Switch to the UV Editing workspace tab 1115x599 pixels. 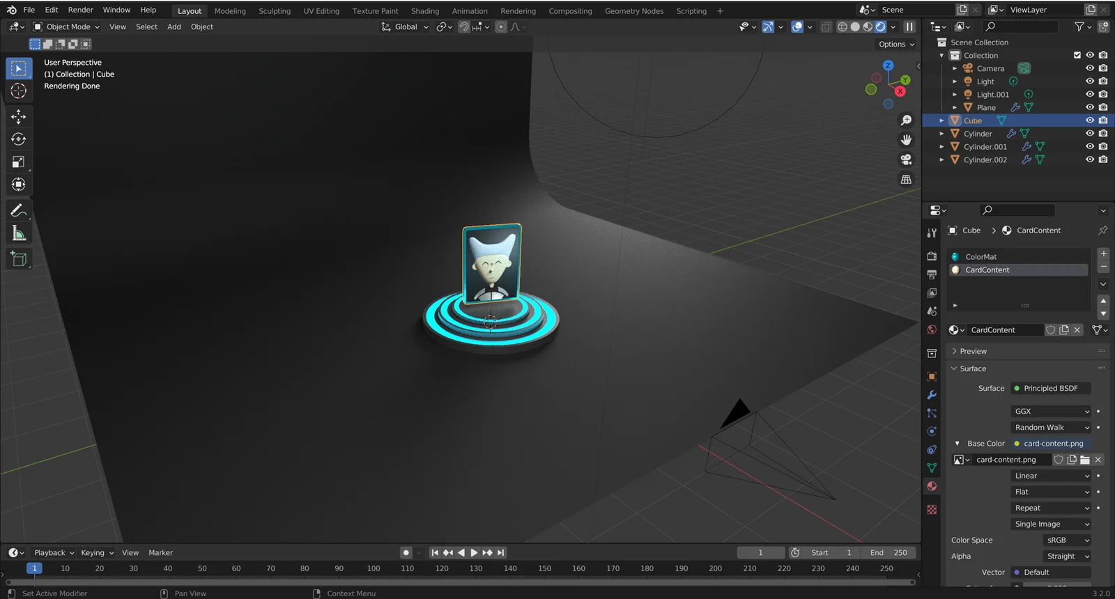pos(321,11)
